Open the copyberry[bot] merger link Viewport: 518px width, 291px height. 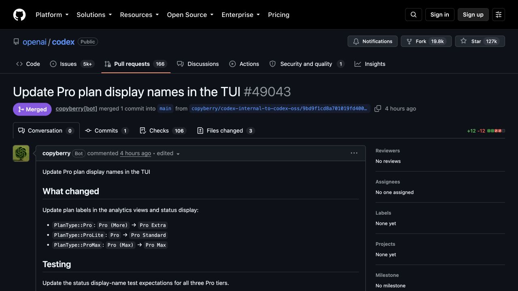point(76,108)
